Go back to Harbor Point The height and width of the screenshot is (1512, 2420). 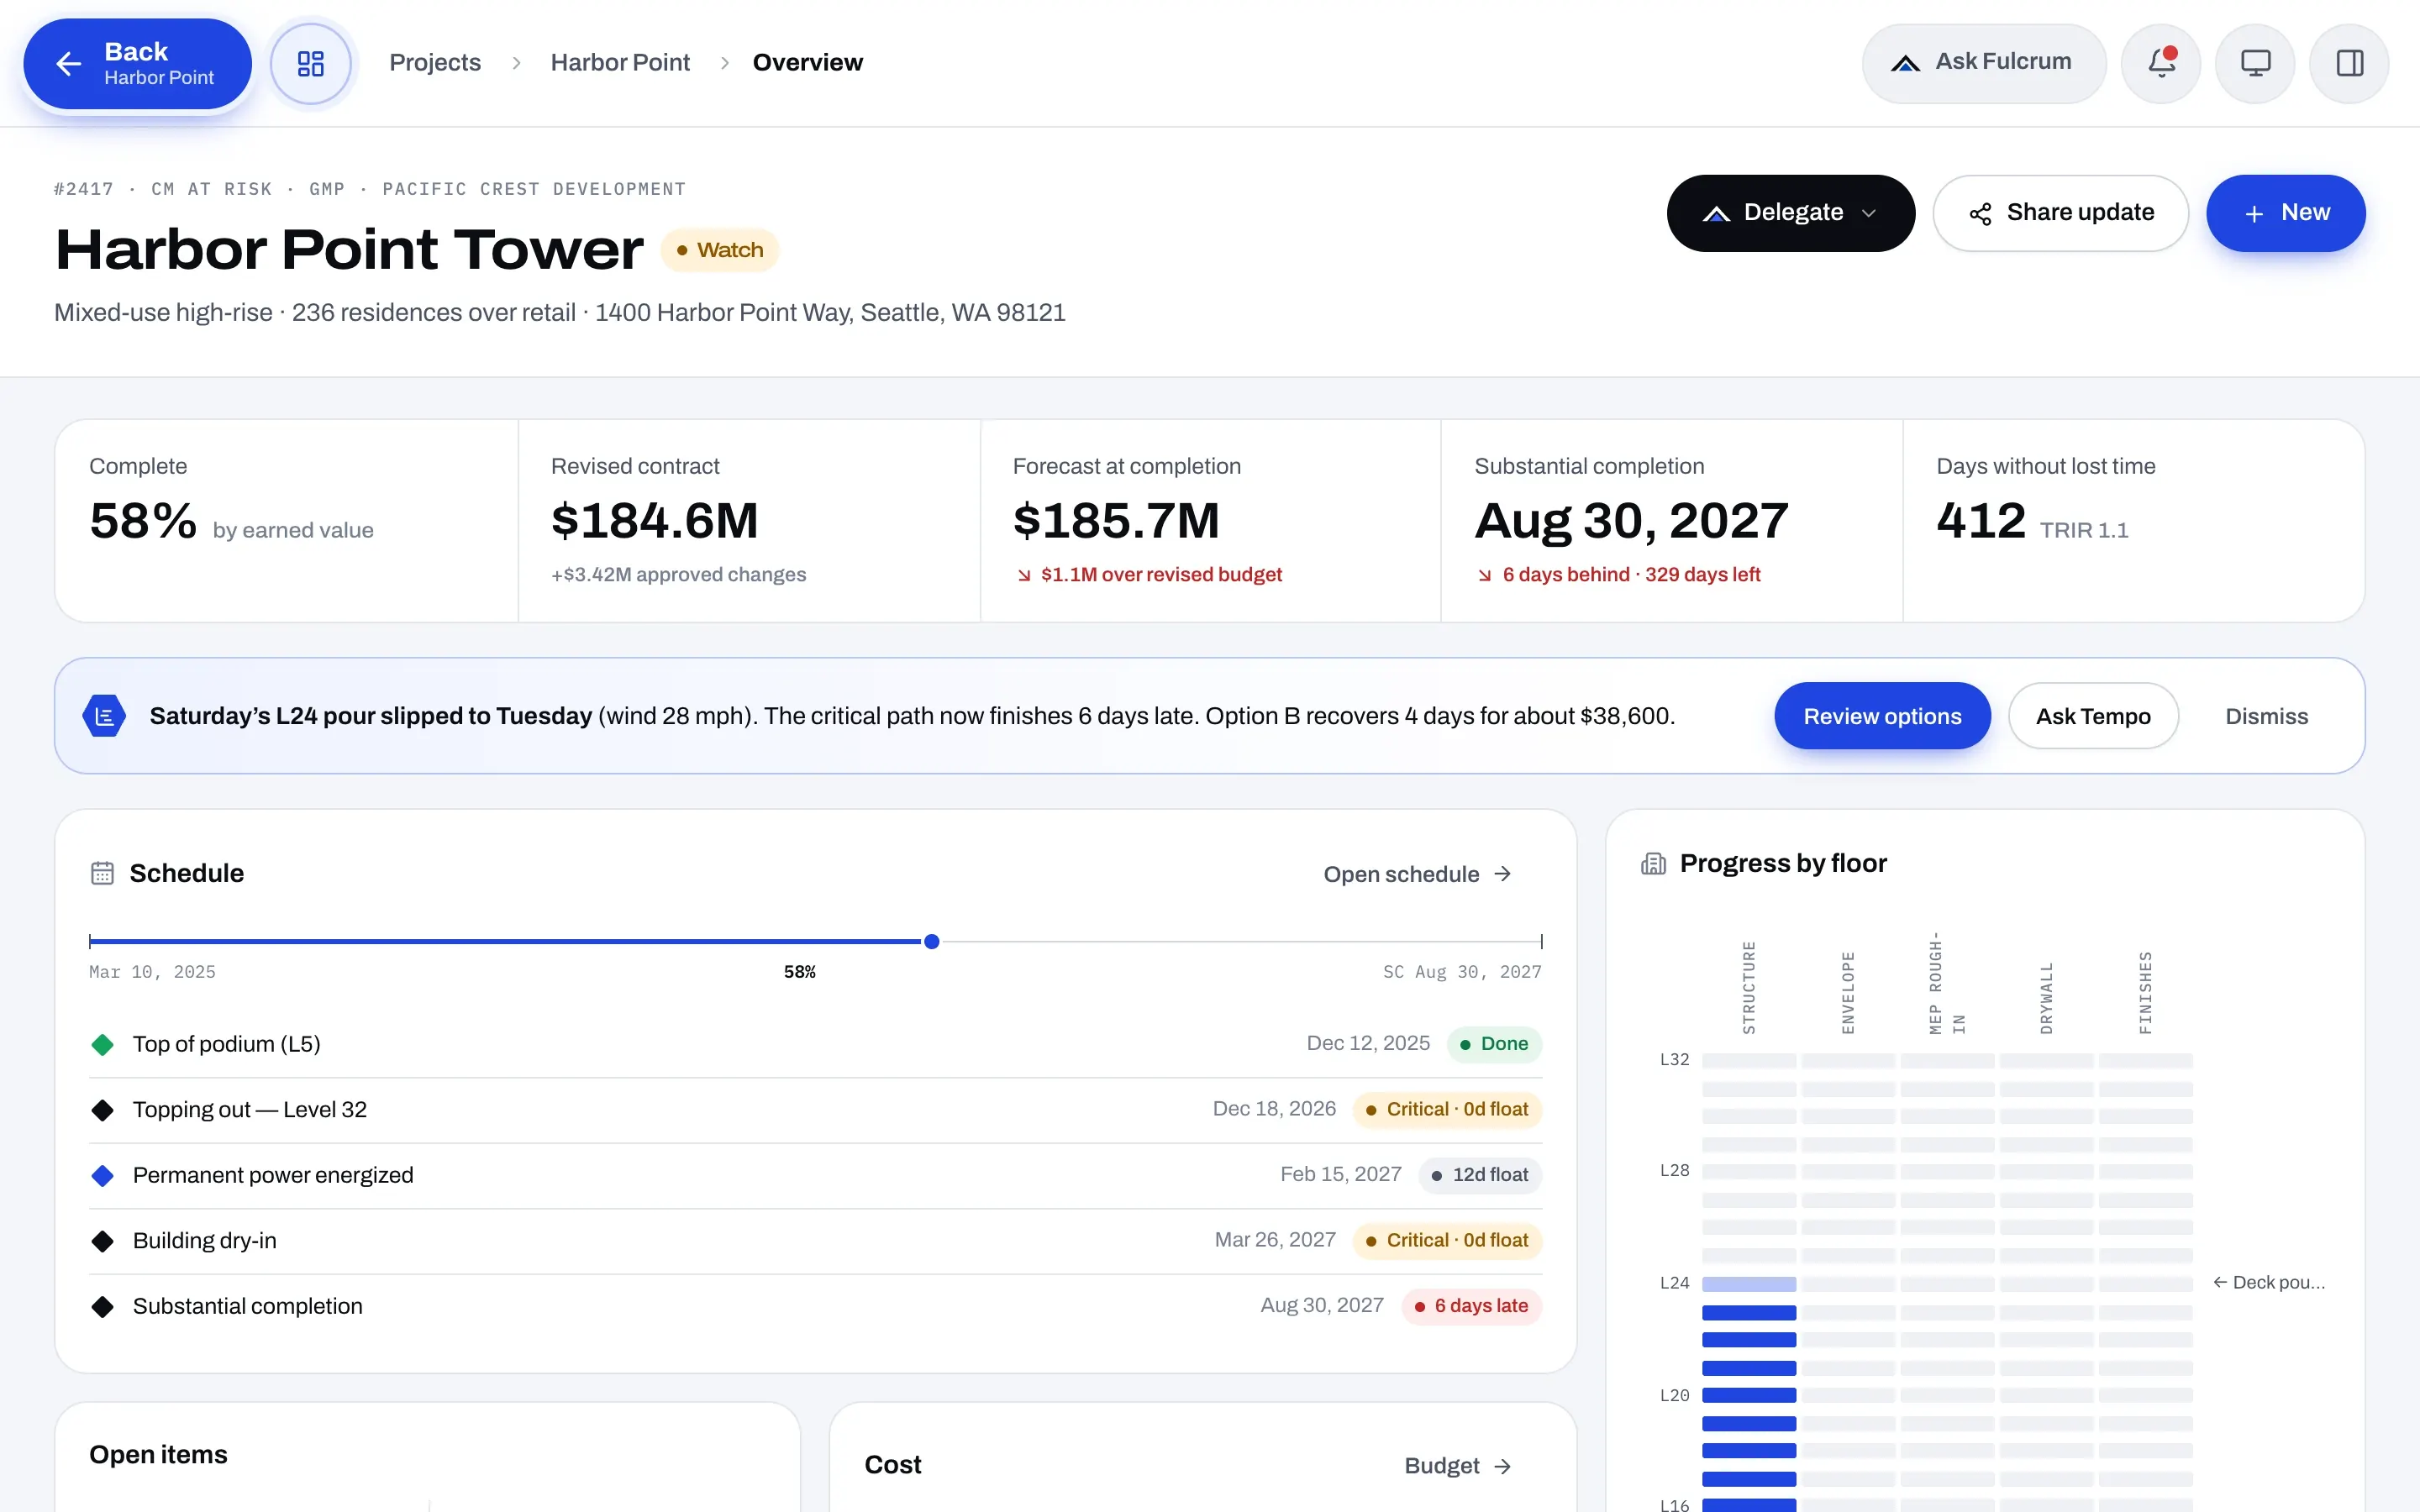click(x=137, y=63)
